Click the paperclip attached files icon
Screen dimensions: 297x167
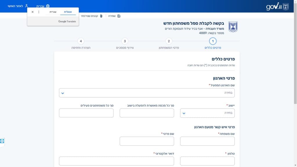click(101, 16)
